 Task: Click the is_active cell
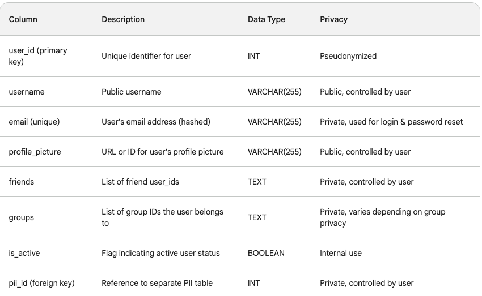click(x=24, y=253)
